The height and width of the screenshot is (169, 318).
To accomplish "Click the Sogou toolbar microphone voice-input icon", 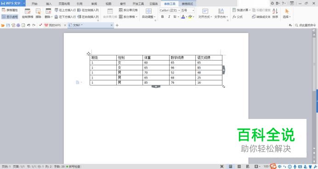I will (295, 167).
